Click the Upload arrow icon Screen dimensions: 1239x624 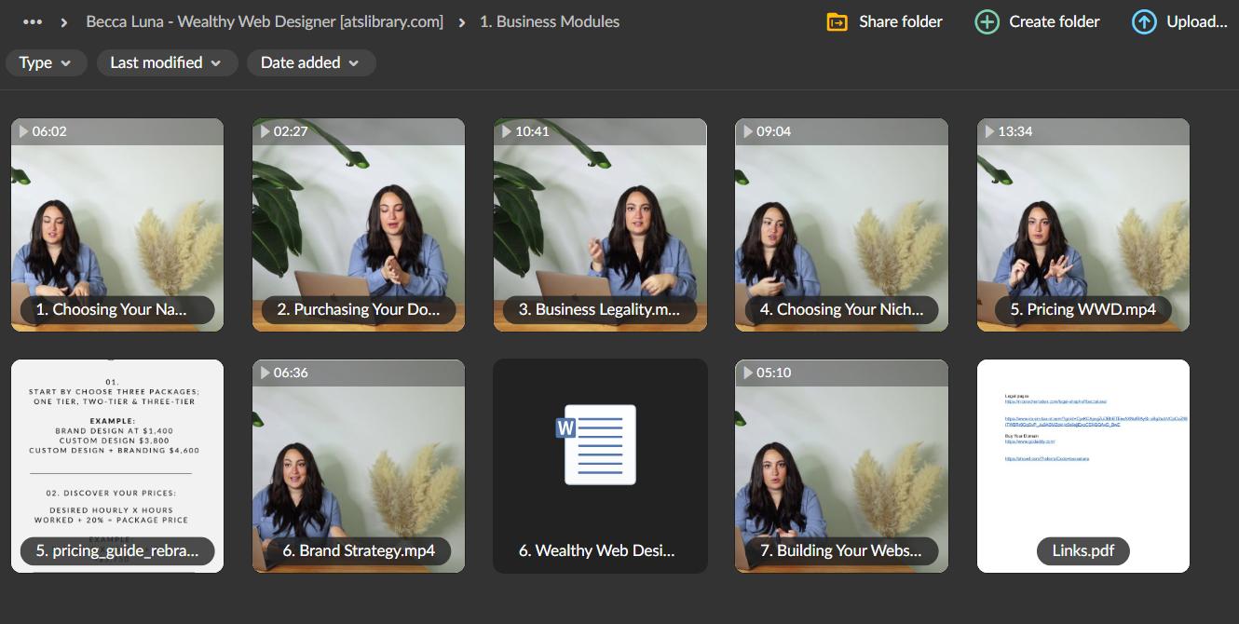(x=1144, y=21)
